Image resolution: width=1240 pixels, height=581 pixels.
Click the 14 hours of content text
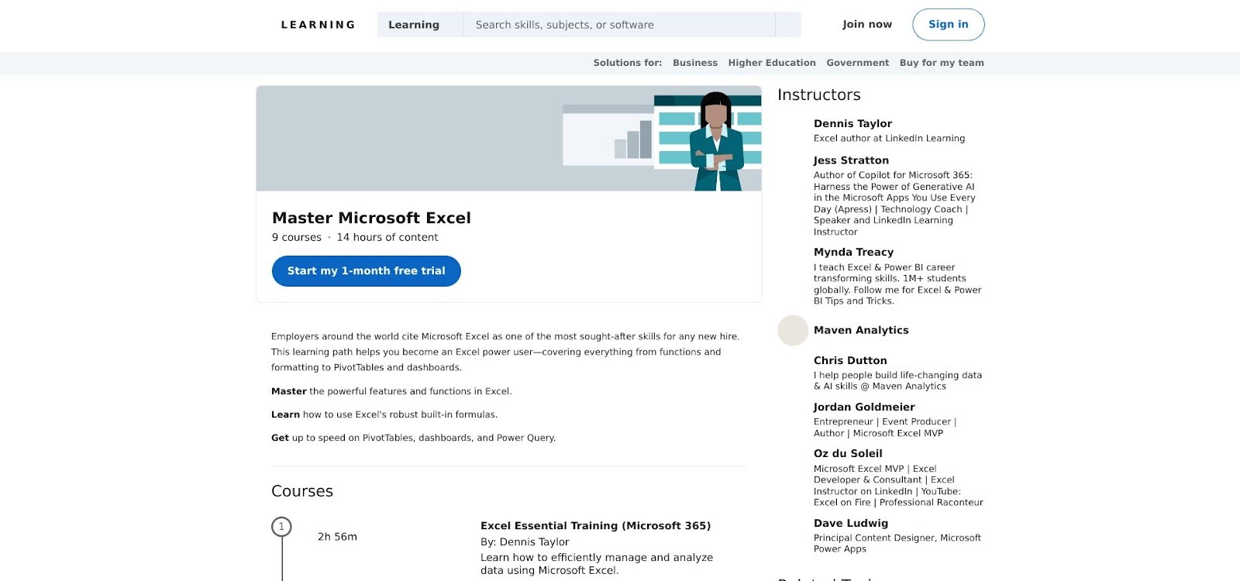(x=387, y=238)
